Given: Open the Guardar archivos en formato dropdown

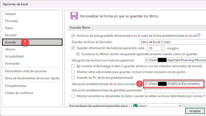Looking at the screenshot, I should pyautogui.click(x=173, y=42).
